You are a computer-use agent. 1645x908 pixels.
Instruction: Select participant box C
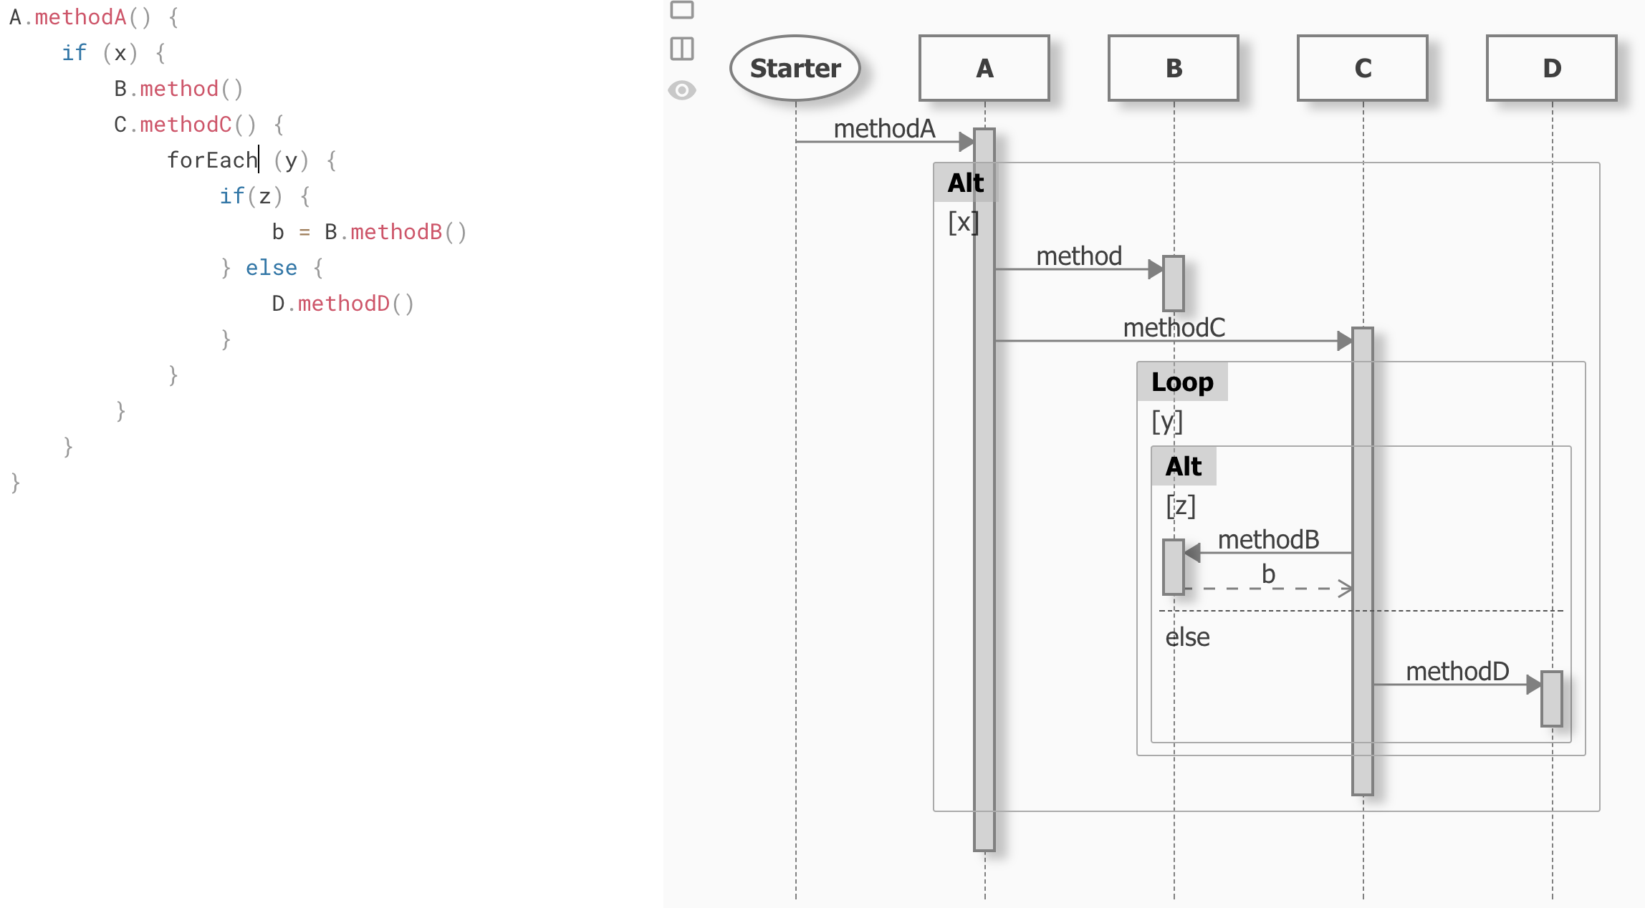[1362, 68]
